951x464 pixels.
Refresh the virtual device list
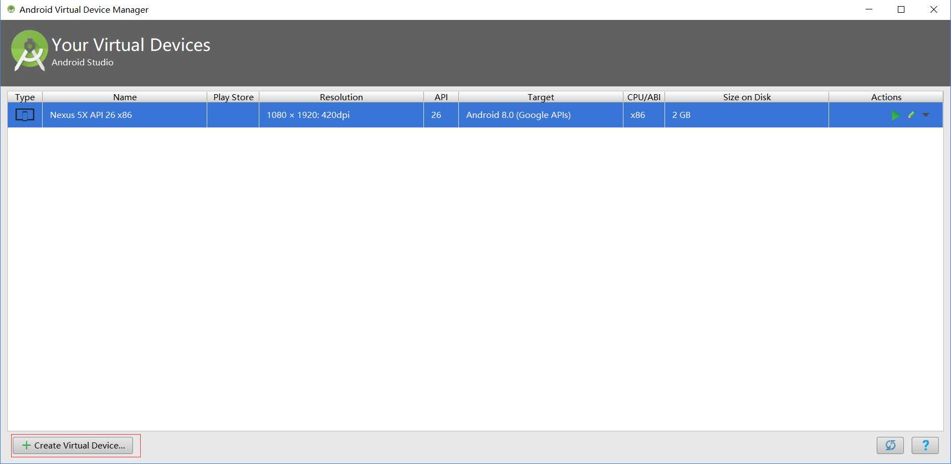tap(890, 445)
